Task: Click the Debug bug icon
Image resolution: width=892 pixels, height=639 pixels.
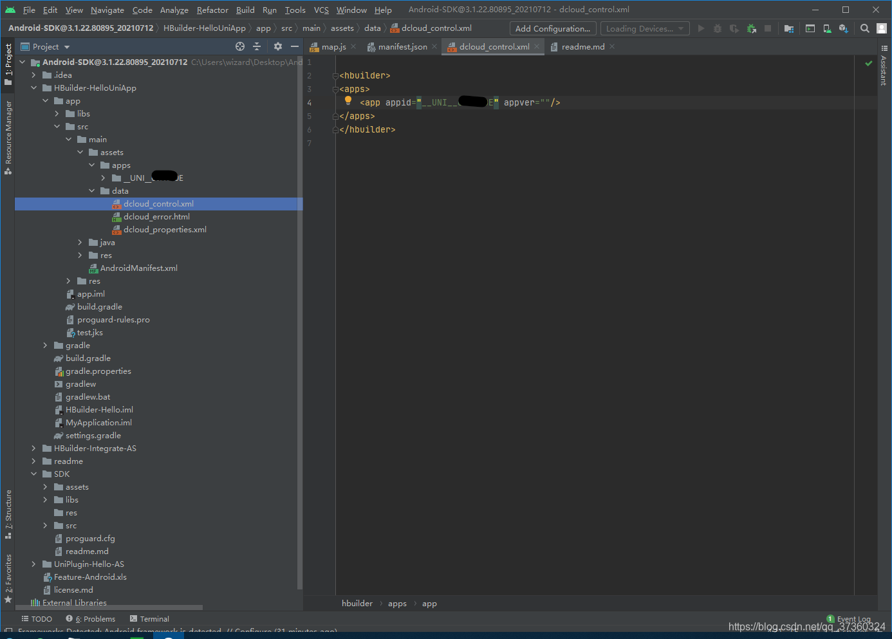Action: pyautogui.click(x=718, y=28)
